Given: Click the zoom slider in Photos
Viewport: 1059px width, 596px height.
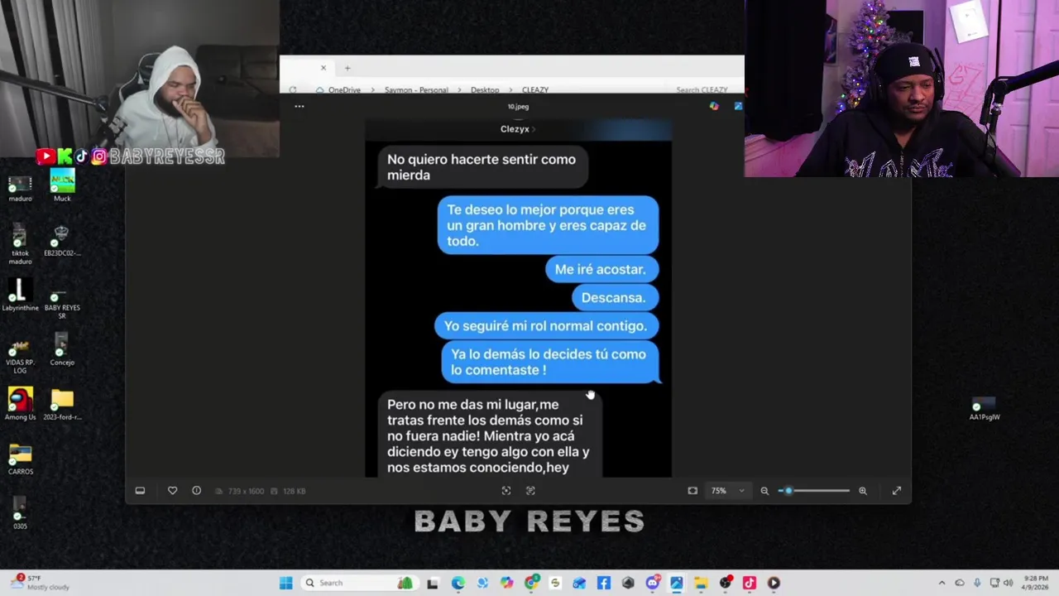Looking at the screenshot, I should pyautogui.click(x=814, y=491).
